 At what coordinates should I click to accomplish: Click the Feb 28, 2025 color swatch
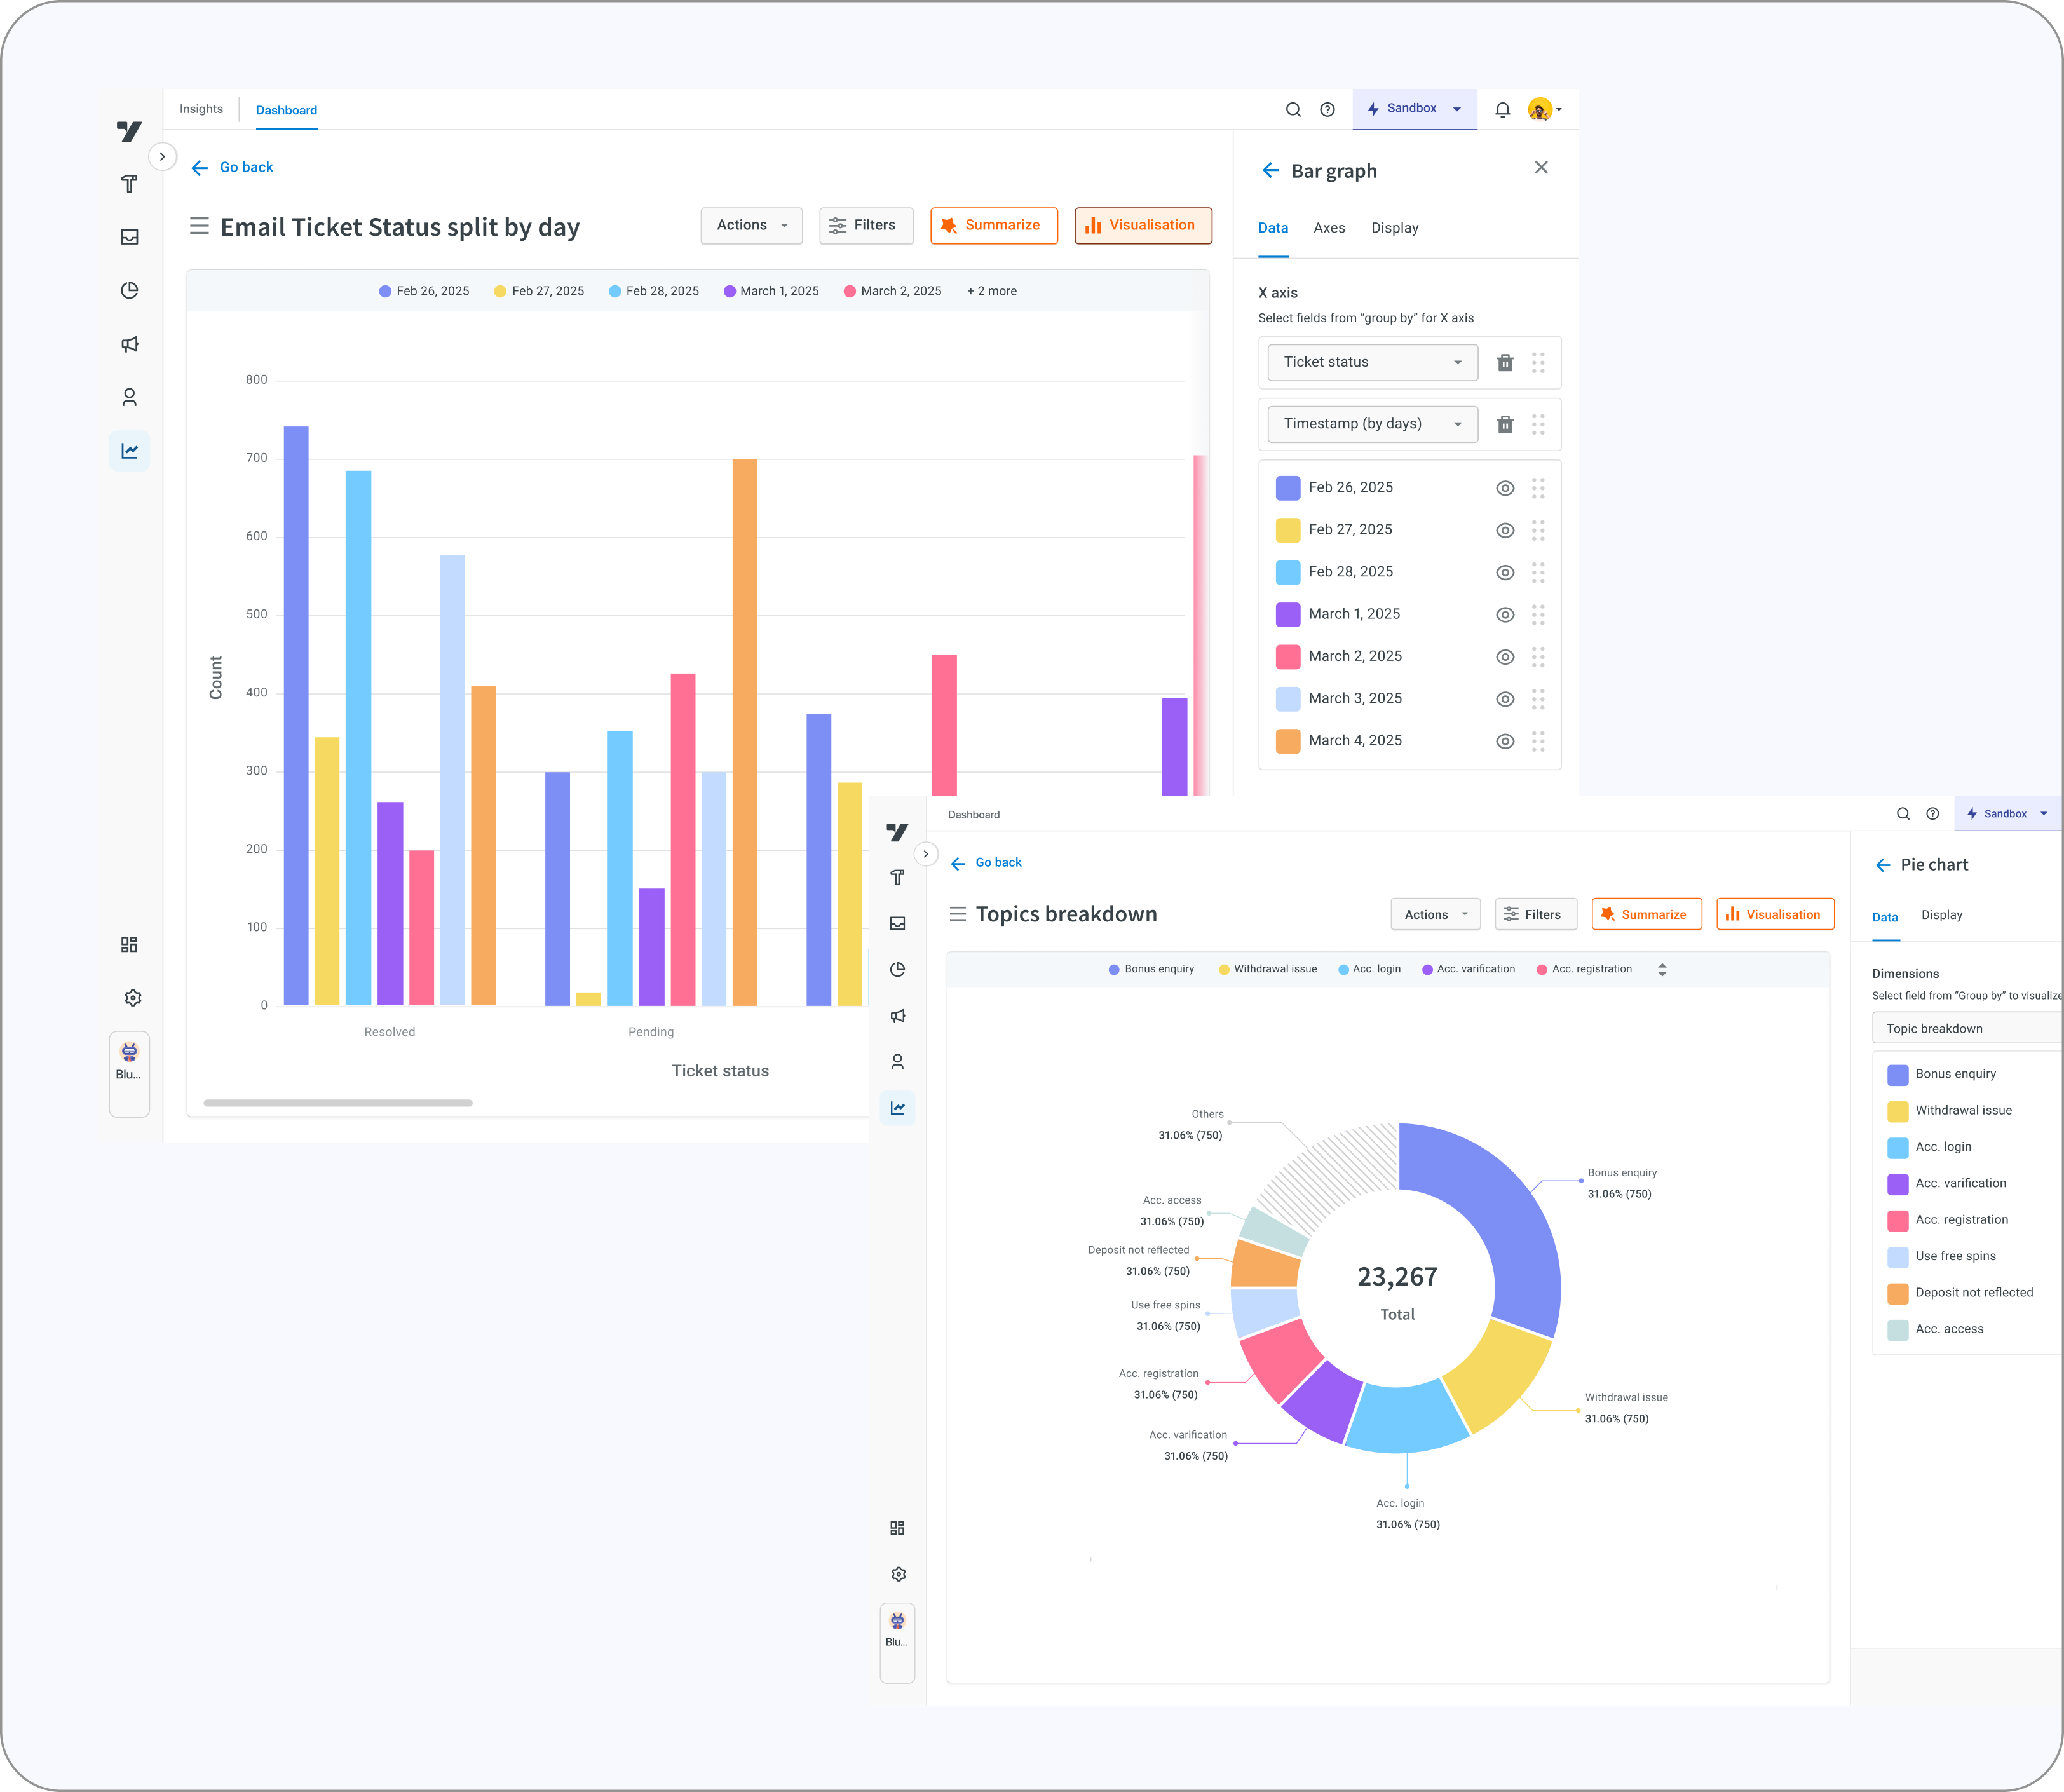click(1288, 572)
